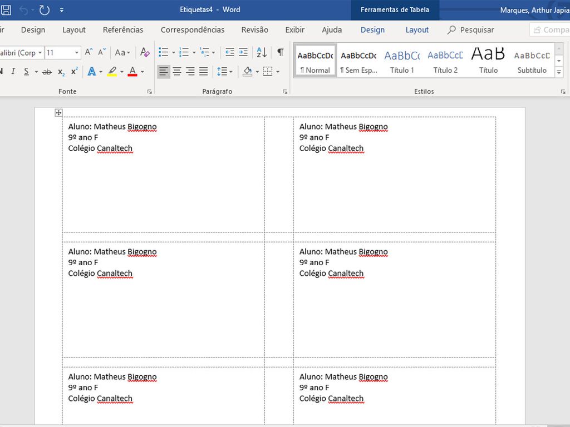Apply red font color
The image size is (570, 427).
tap(132, 72)
